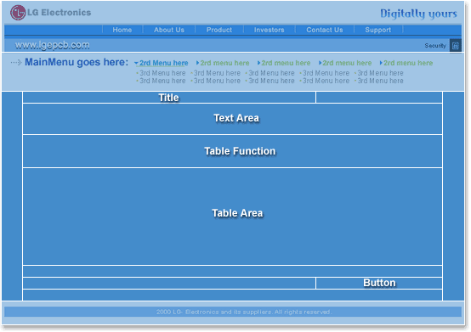This screenshot has height=332, width=471.
Task: Click the Security label
Action: tap(435, 46)
